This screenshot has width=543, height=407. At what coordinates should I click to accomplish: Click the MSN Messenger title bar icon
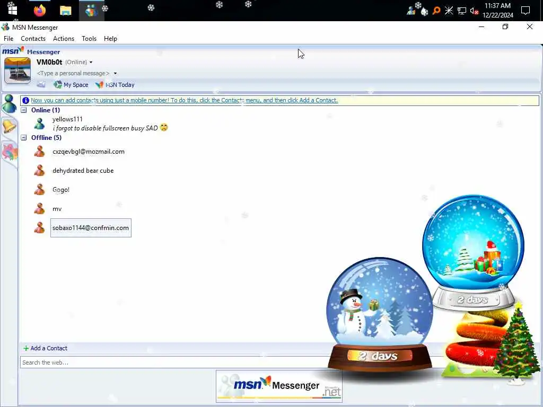5,27
